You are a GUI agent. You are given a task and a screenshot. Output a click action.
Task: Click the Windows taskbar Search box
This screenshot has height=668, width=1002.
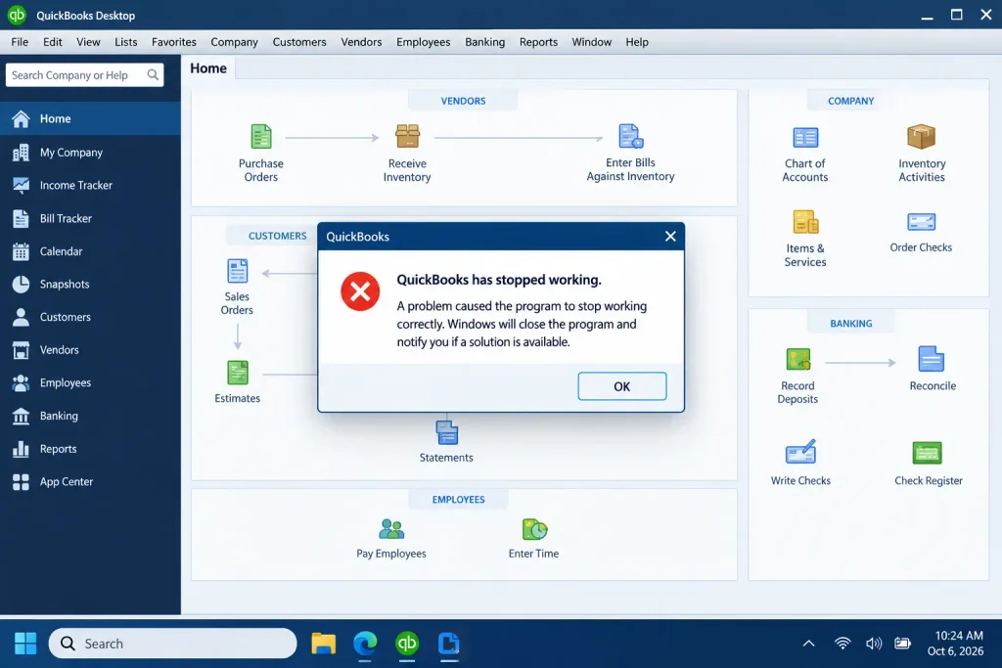click(172, 644)
